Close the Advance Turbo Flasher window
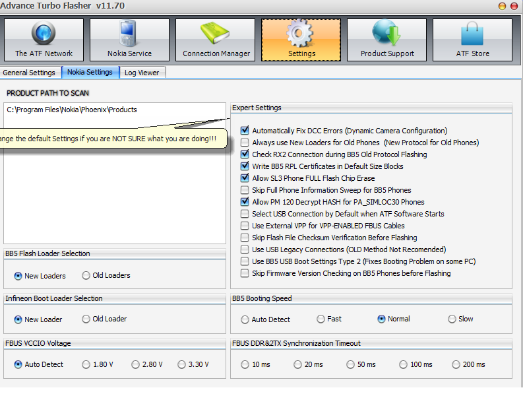 [514, 6]
